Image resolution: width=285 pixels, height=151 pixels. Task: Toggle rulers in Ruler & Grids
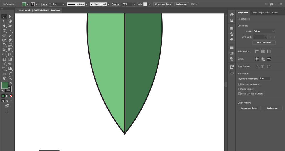tap(257, 51)
